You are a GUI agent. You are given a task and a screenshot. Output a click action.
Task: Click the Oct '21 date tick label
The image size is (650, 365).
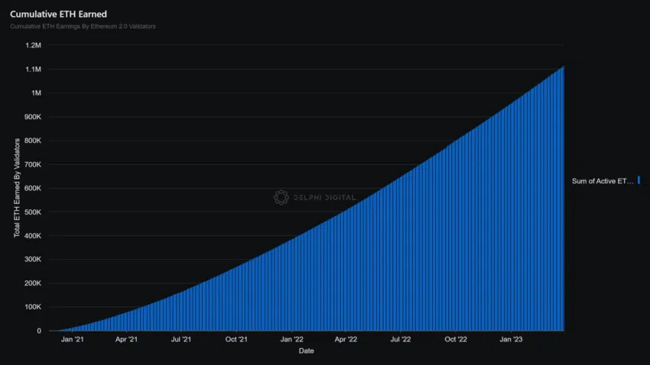[237, 340]
